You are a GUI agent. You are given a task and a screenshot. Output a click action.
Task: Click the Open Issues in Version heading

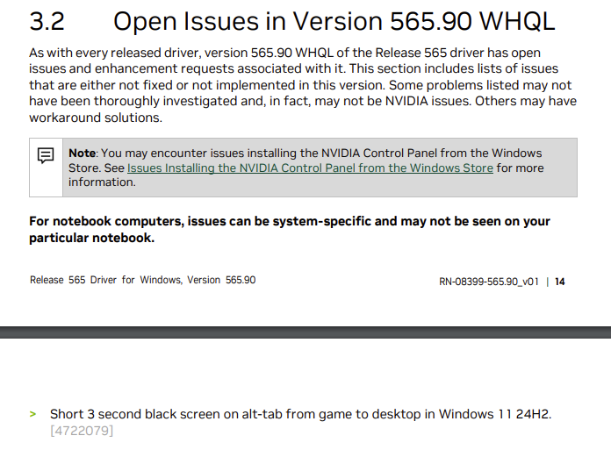pyautogui.click(x=334, y=22)
